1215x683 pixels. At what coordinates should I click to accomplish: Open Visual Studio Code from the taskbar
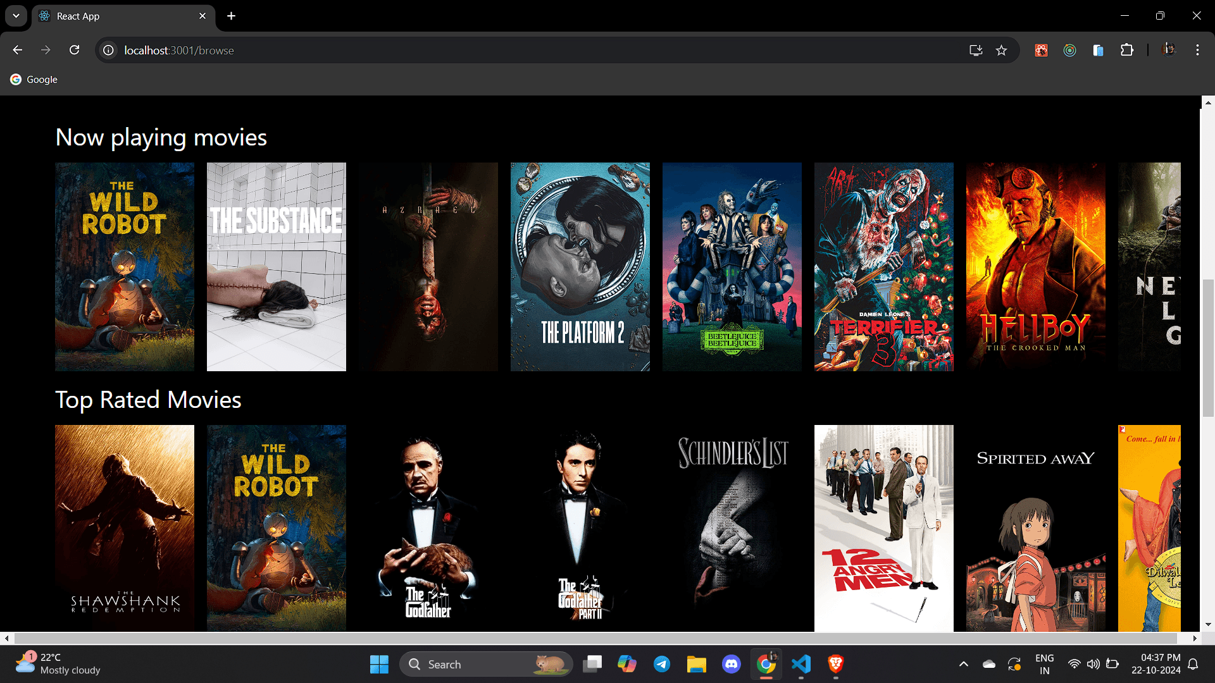click(801, 664)
